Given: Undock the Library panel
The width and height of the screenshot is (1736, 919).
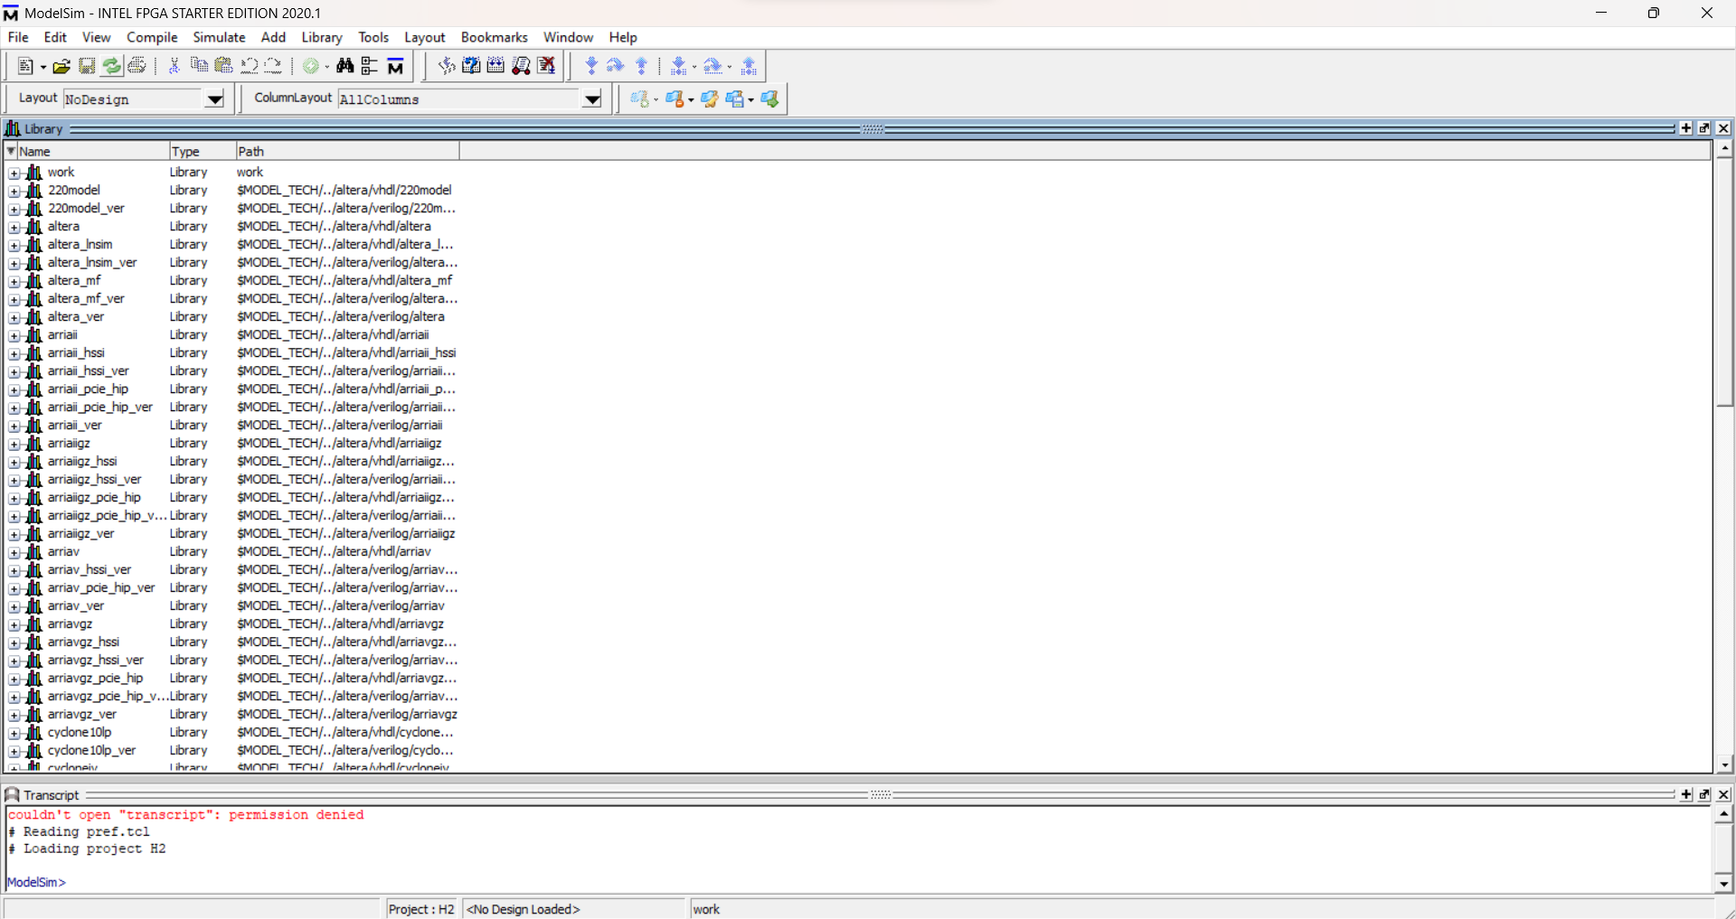Looking at the screenshot, I should [x=1703, y=128].
